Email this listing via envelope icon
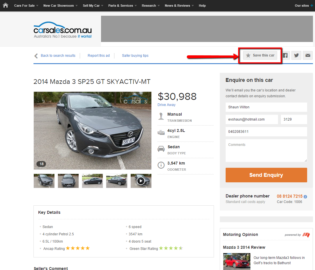315x270 pixels. click(x=308, y=55)
